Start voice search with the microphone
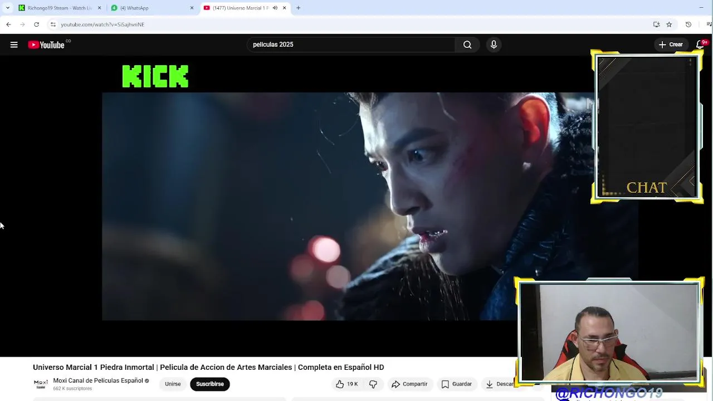The image size is (713, 401). click(x=494, y=45)
